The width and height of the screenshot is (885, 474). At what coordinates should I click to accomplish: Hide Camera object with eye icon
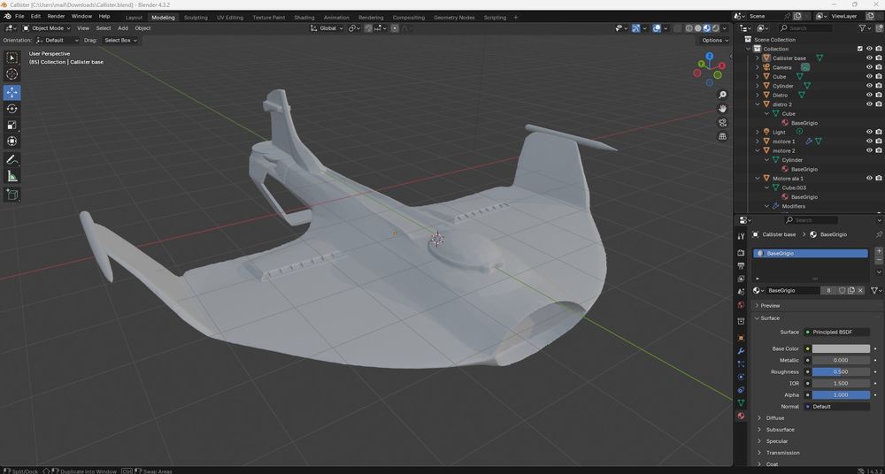pyautogui.click(x=869, y=67)
